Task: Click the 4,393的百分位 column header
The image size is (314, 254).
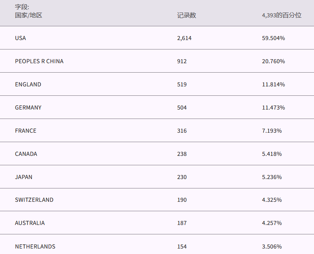Action: (281, 15)
